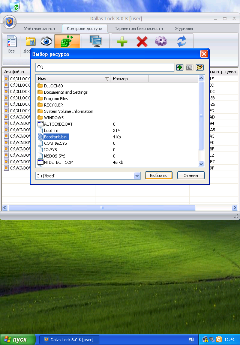Click the file list scroll-up arrow
This screenshot has height=345, width=240.
coord(201,78)
